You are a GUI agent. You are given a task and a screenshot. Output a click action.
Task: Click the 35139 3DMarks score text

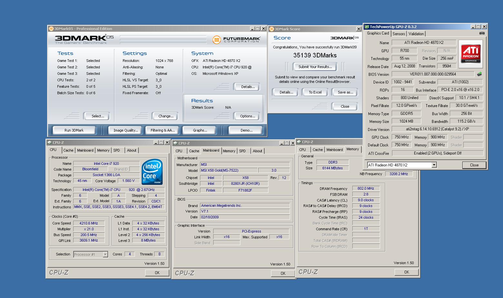315,55
